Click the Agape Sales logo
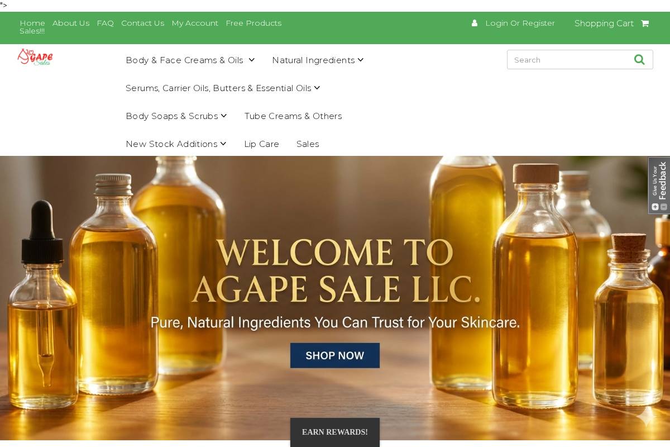The image size is (670, 447). click(x=35, y=56)
